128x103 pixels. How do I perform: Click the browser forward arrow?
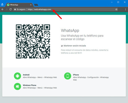pyautogui.click(x=7, y=9)
